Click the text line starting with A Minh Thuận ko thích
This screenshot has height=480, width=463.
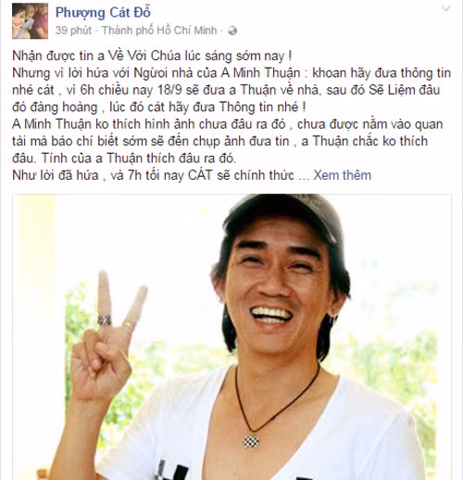click(x=228, y=124)
